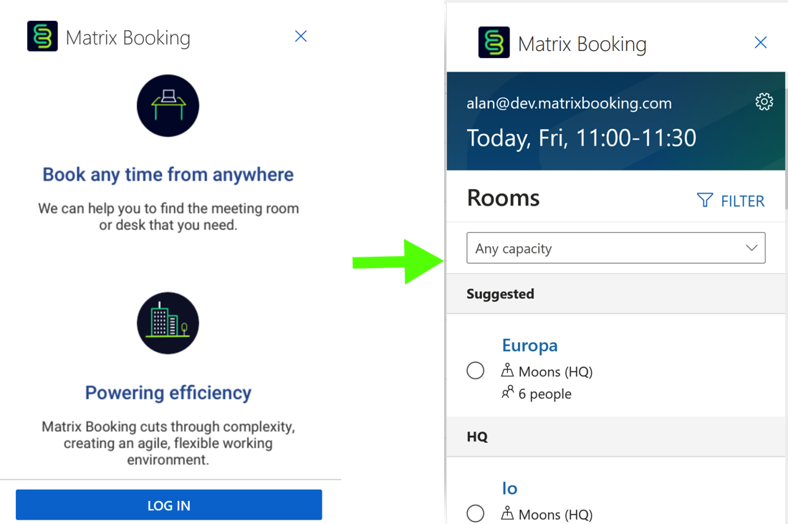Select the Io room radio button
Viewport: 788px width, 524px height.
[x=476, y=513]
